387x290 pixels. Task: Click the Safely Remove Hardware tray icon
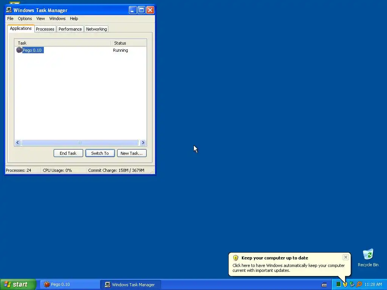click(x=352, y=284)
